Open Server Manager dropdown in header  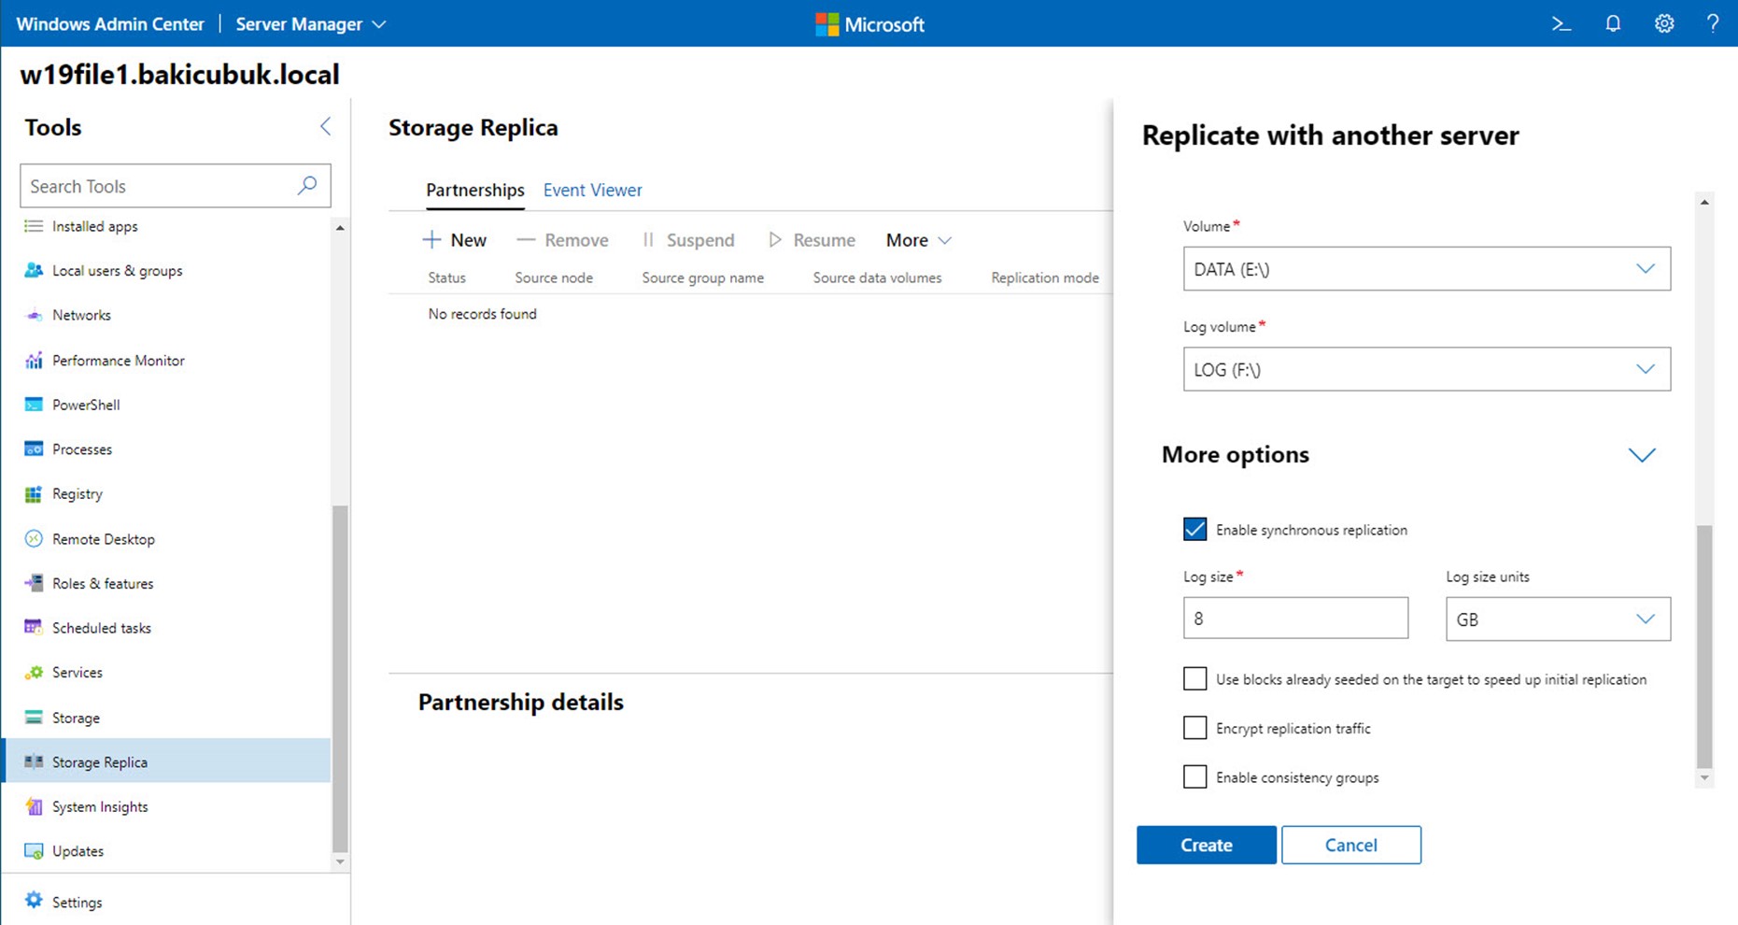point(310,24)
